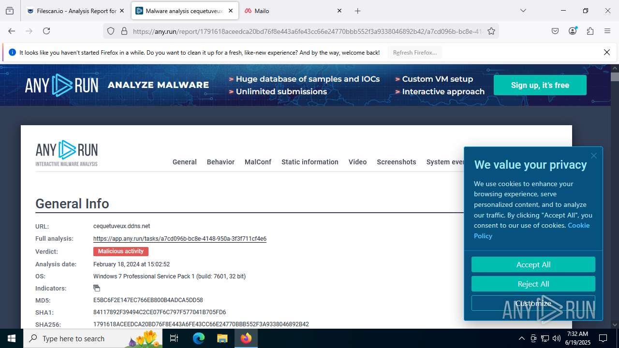The height and width of the screenshot is (348, 619).
Task: Bookmark this page with the star
Action: coord(491,31)
